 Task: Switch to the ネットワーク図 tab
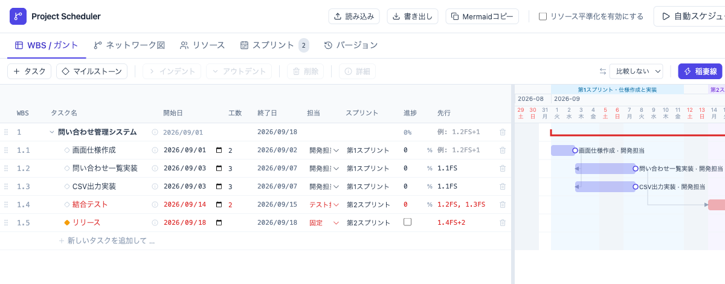129,45
